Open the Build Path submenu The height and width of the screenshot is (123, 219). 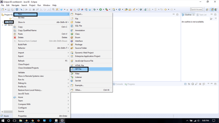[x=41, y=44]
